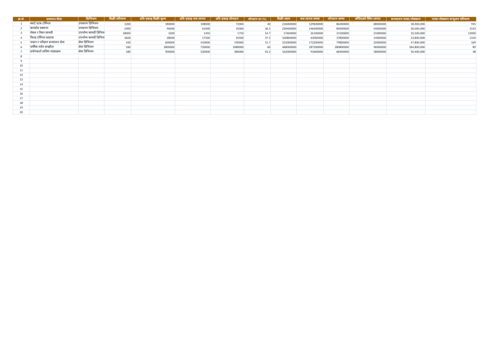Click the 'फिल्ड टर्मिनल स्ट्यान्ड' cell

click(54, 38)
